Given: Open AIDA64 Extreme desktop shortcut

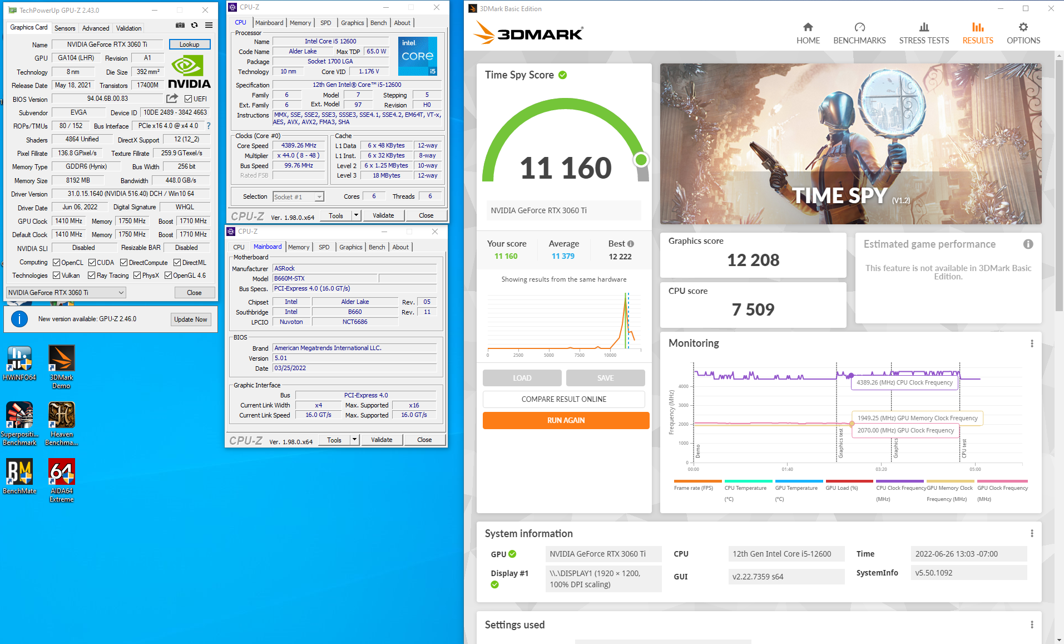Looking at the screenshot, I should (x=61, y=480).
